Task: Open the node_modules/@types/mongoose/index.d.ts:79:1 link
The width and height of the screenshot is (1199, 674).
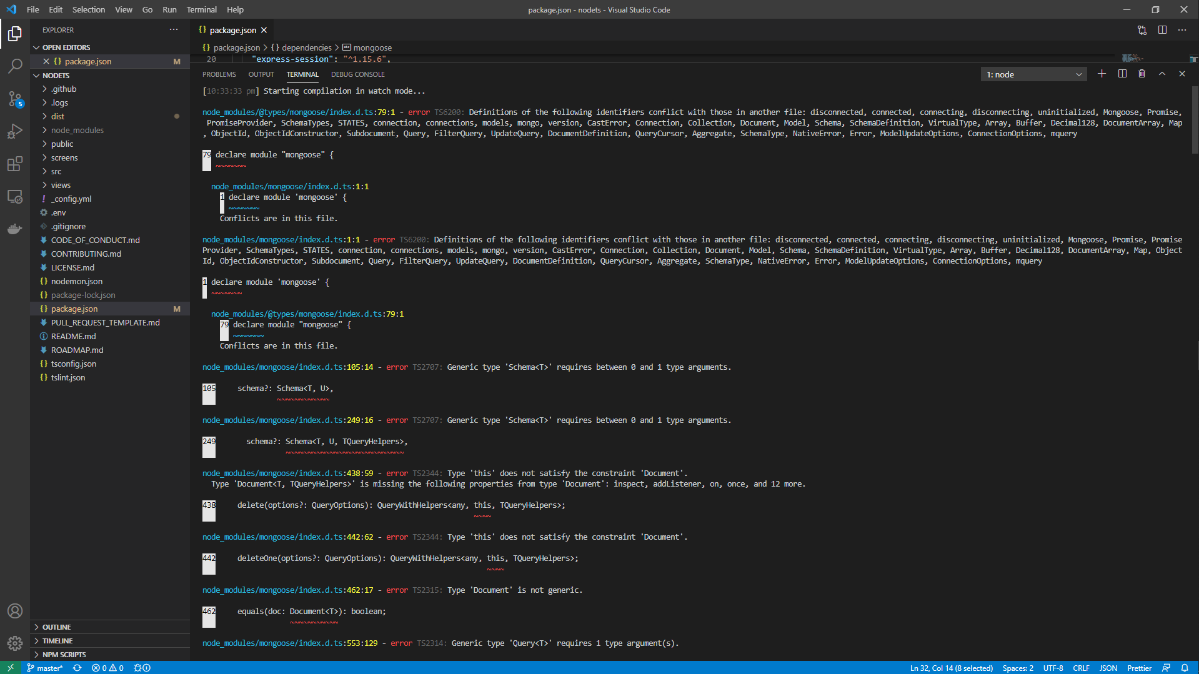Action: 298,112
